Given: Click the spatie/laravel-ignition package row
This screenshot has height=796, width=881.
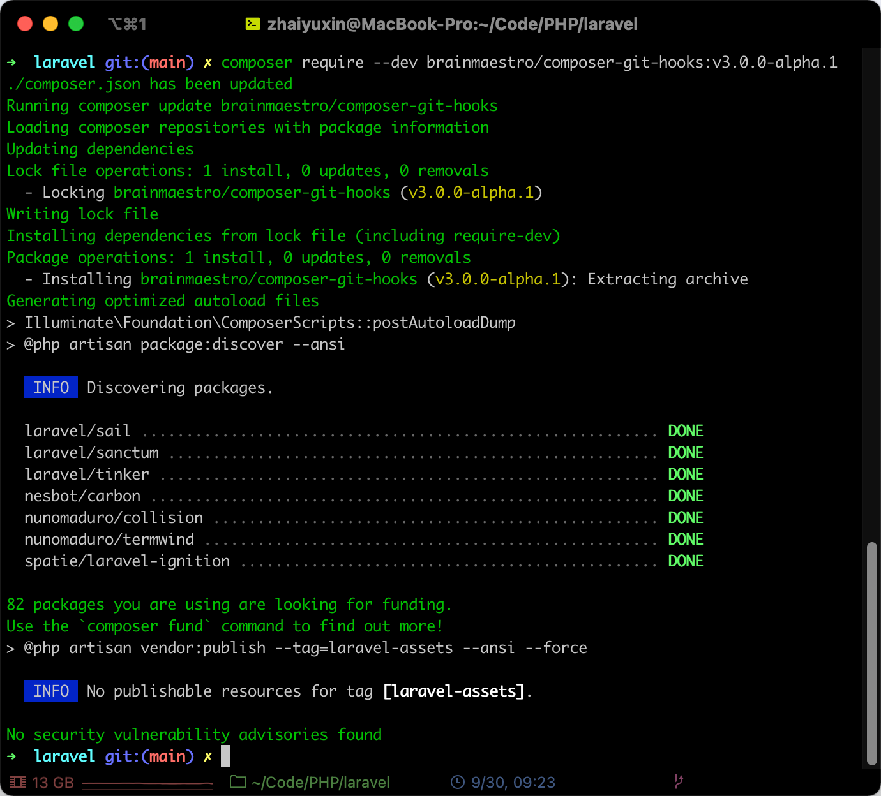Looking at the screenshot, I should point(364,561).
